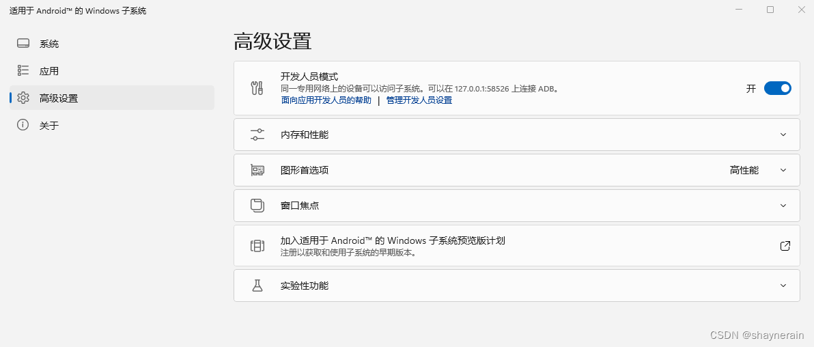
Task: Click the system monitor icon in the sidebar
Action: pos(23,44)
